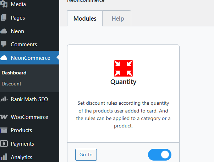The width and height of the screenshot is (214, 162).
Task: Click the Neon cloud icon
Action: [x=4, y=31]
